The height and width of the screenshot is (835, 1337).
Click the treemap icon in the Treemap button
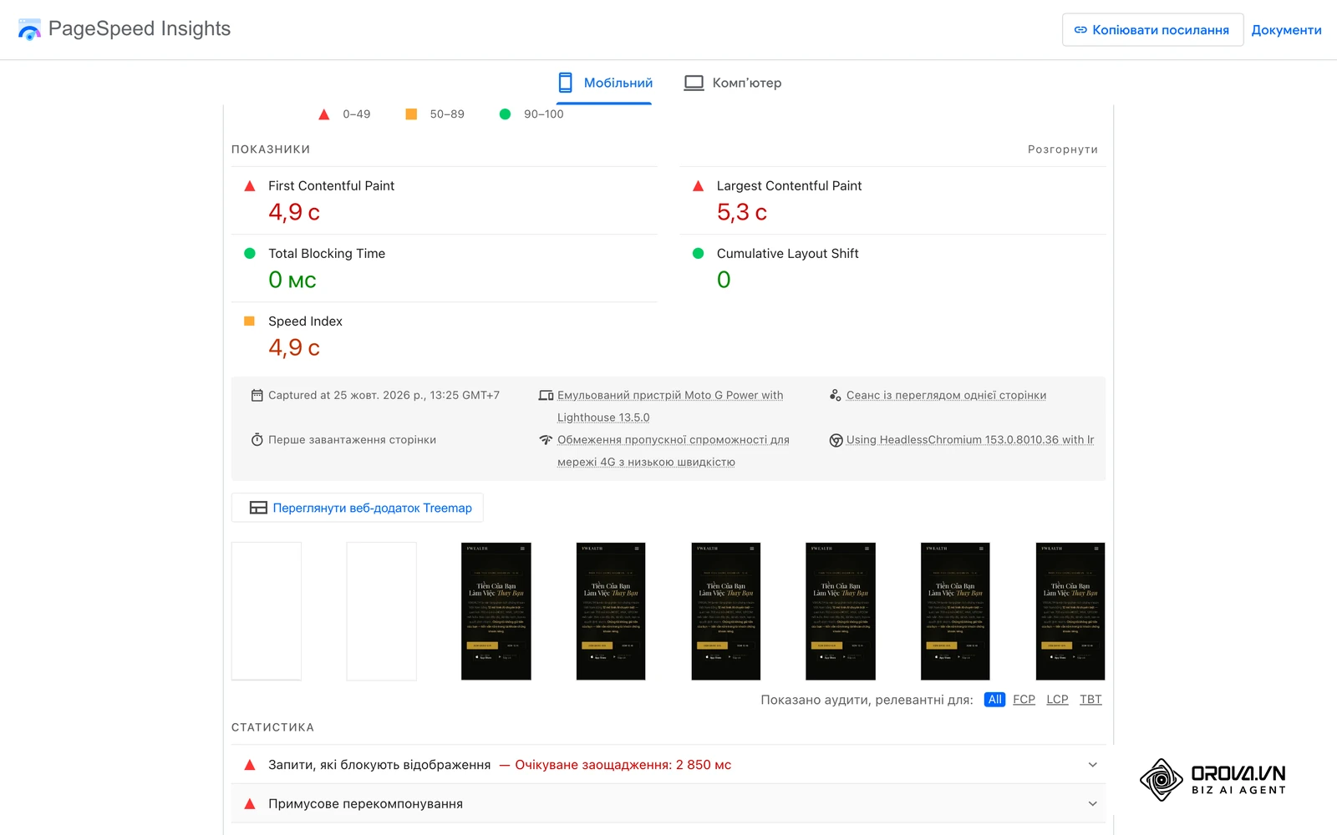pyautogui.click(x=258, y=508)
